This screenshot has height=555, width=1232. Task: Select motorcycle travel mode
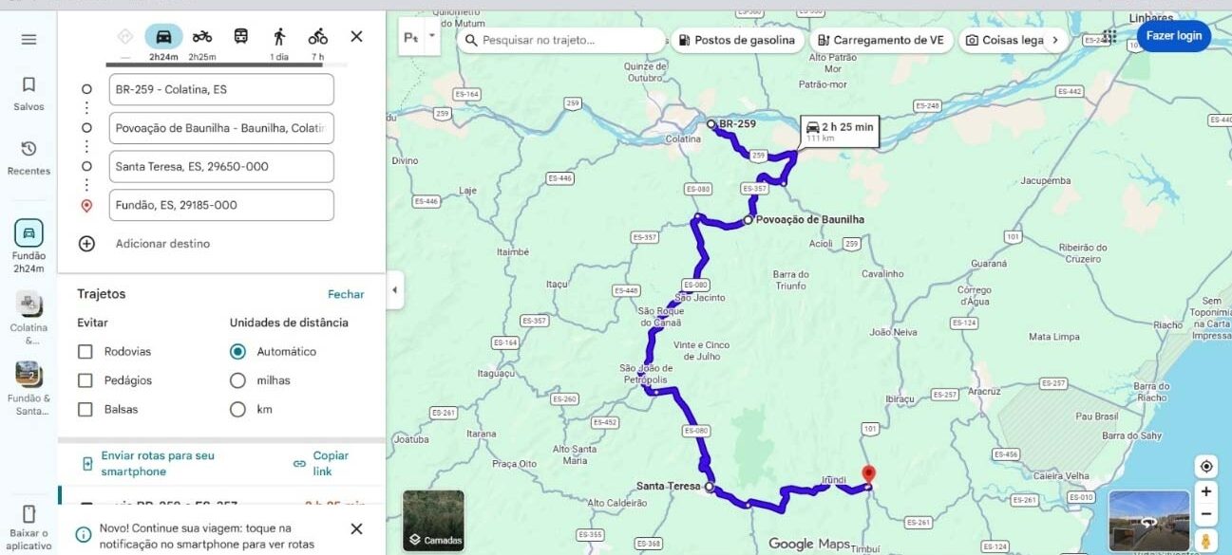tap(202, 37)
